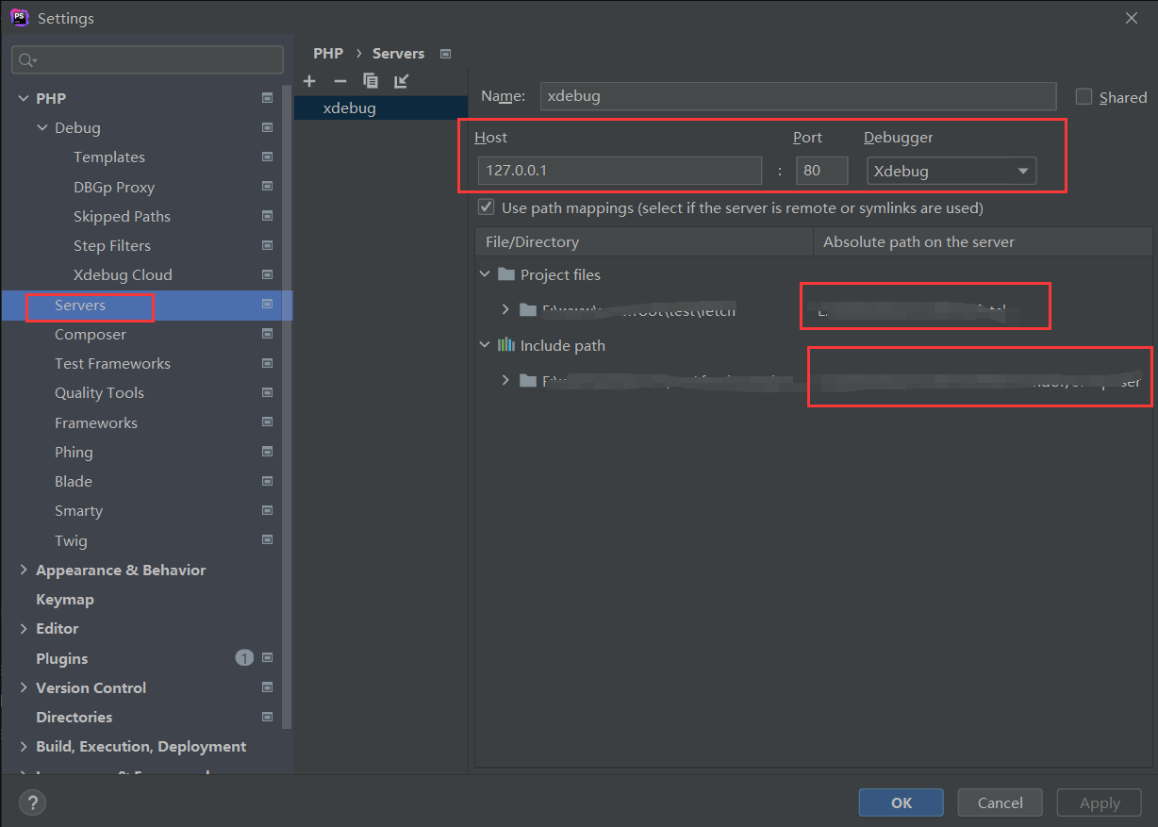Collapse the Project files group
1158x827 pixels.
pyautogui.click(x=485, y=274)
